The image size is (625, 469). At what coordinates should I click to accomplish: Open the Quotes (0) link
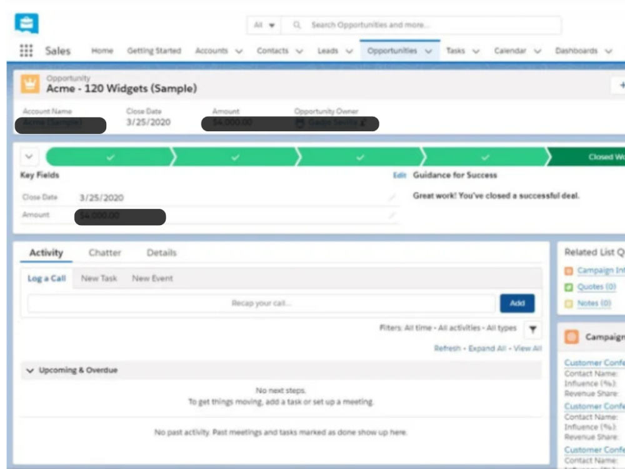click(597, 287)
